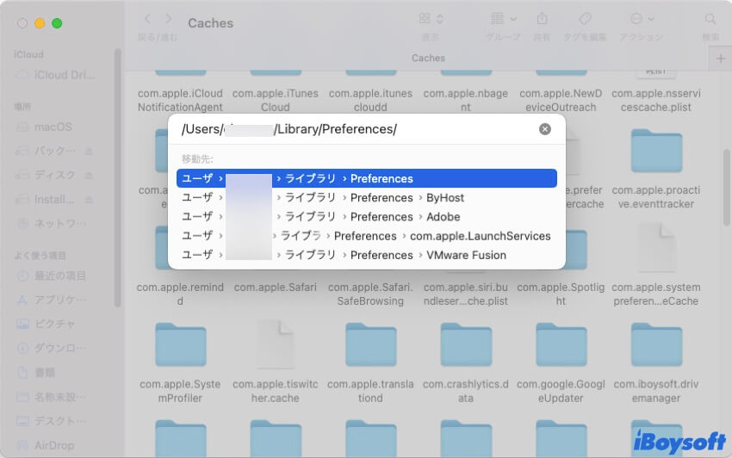This screenshot has width=732, height=458.
Task: Clear the Go to Folder path field
Action: pyautogui.click(x=545, y=129)
